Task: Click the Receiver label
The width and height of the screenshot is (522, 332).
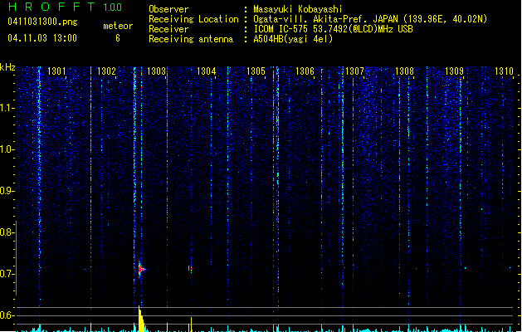Action: 168,29
